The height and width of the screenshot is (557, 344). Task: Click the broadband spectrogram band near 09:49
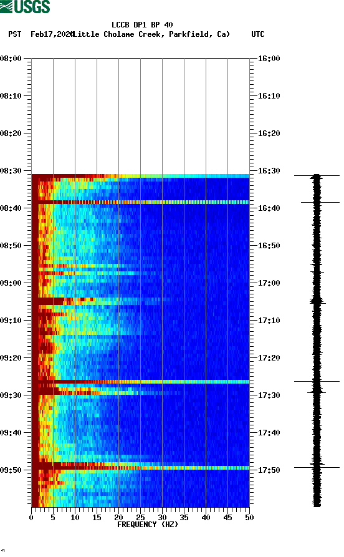pos(141,468)
